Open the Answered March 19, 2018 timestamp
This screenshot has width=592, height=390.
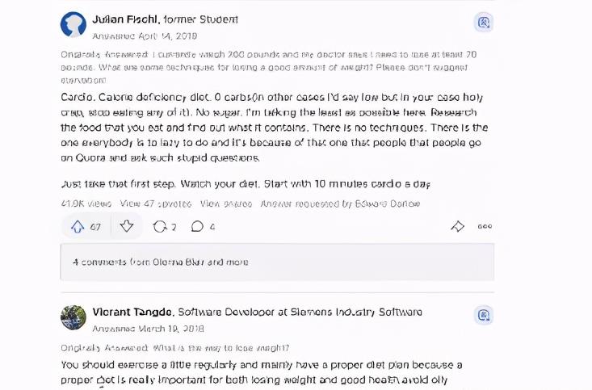[x=148, y=329]
